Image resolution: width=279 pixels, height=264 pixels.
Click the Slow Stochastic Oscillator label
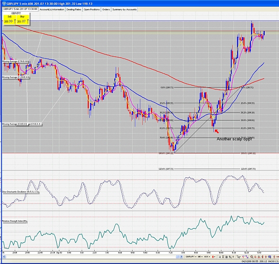pos(21,192)
